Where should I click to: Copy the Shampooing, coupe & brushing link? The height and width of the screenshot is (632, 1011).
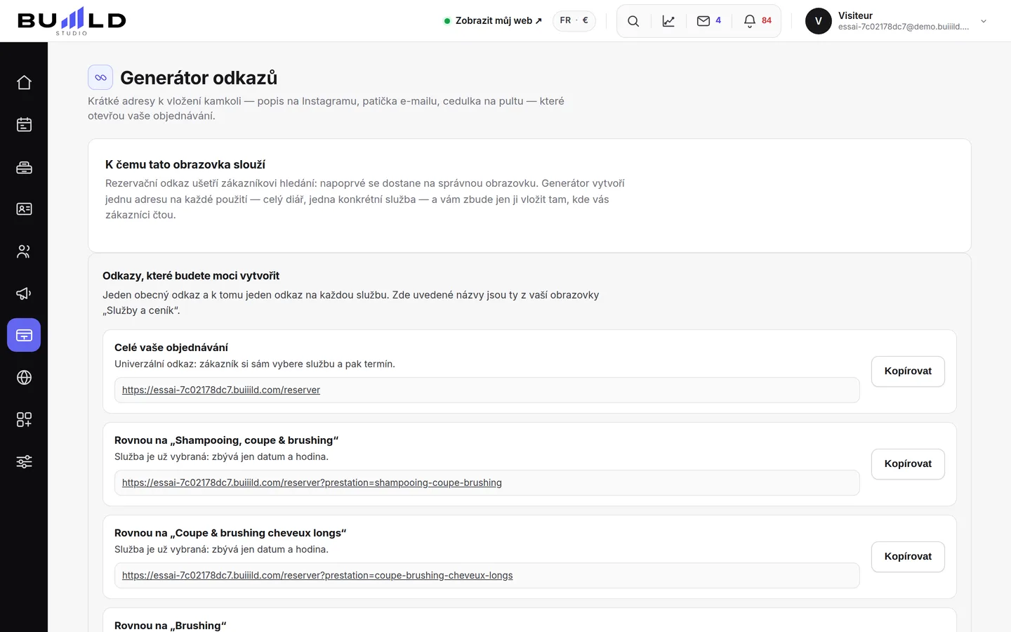pyautogui.click(x=908, y=464)
